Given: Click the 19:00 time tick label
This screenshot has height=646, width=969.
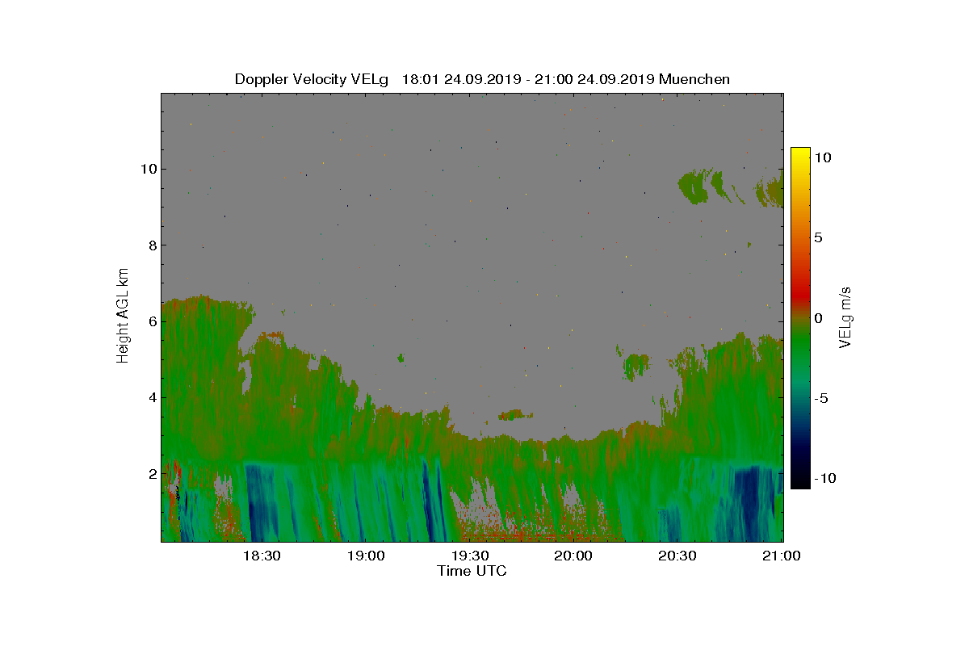Looking at the screenshot, I should coord(365,556).
